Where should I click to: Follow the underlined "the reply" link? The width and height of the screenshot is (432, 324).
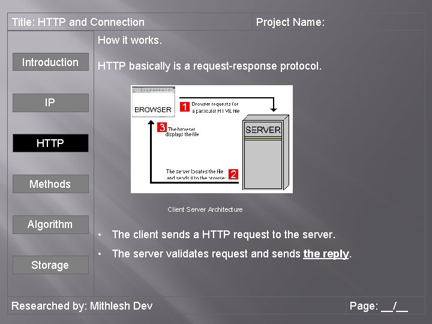pyautogui.click(x=326, y=254)
